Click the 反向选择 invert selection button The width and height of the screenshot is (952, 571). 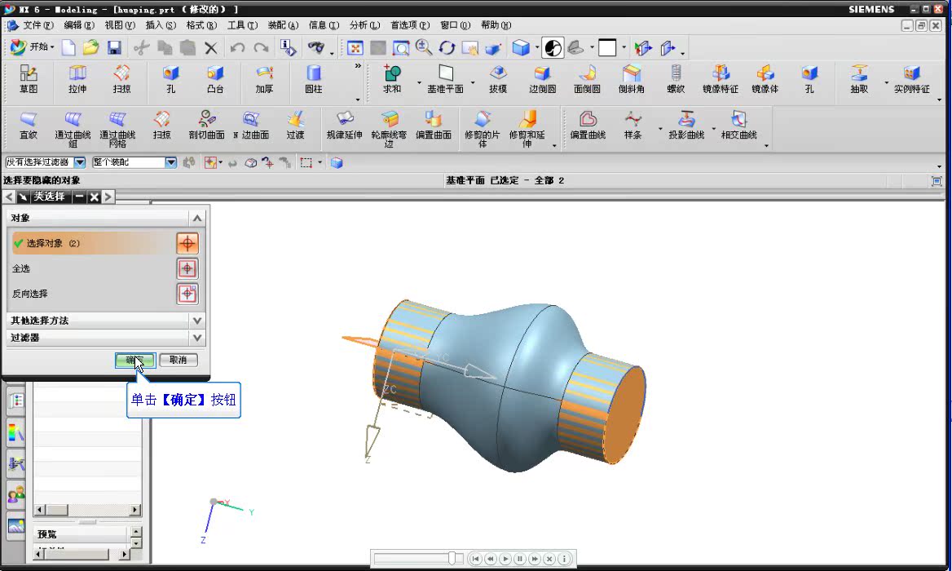coord(187,294)
